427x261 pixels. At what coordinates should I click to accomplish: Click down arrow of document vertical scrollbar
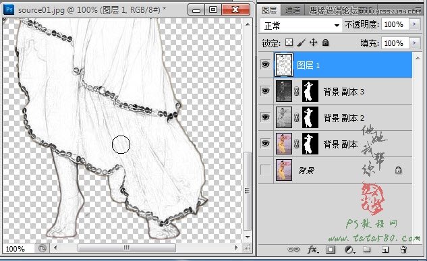point(248,237)
